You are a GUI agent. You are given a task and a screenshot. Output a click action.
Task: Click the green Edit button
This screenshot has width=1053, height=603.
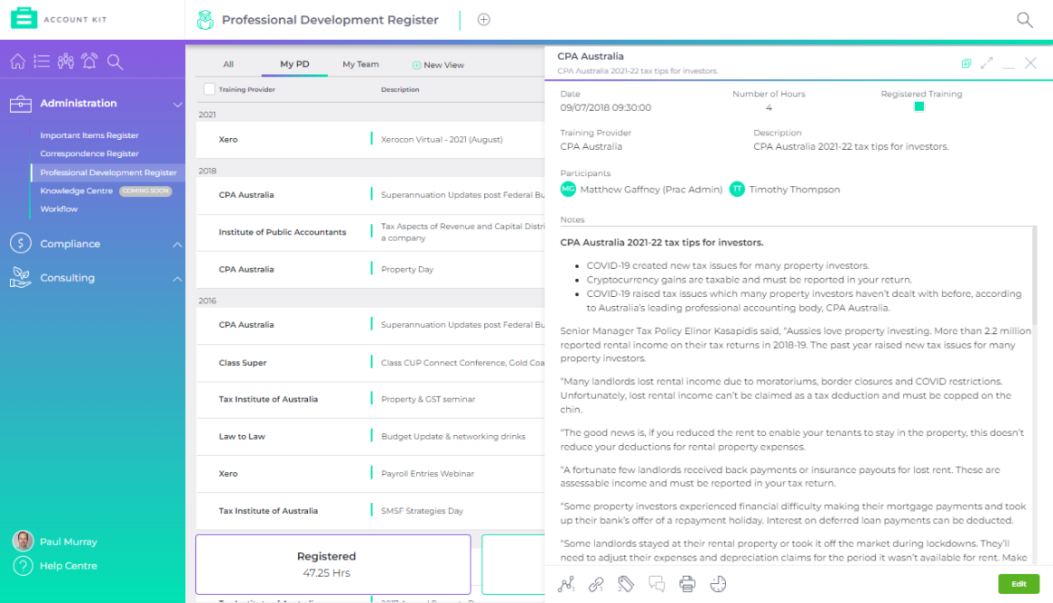pyautogui.click(x=1018, y=584)
